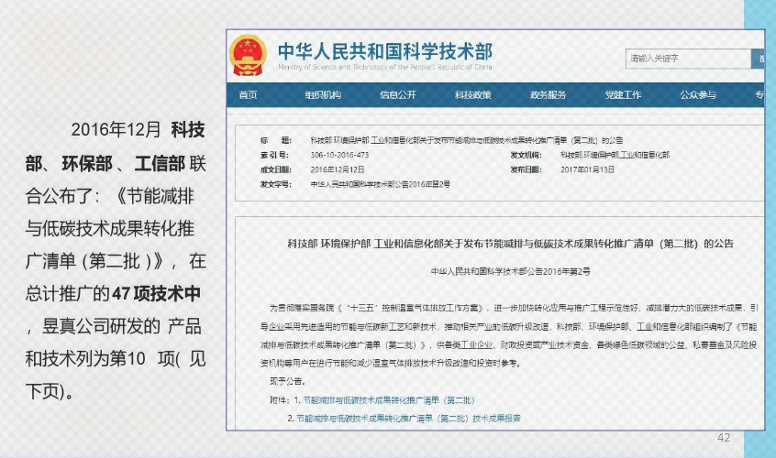Click the 发文机构 issuing agency value
The height and width of the screenshot is (458, 776).
tap(615, 155)
